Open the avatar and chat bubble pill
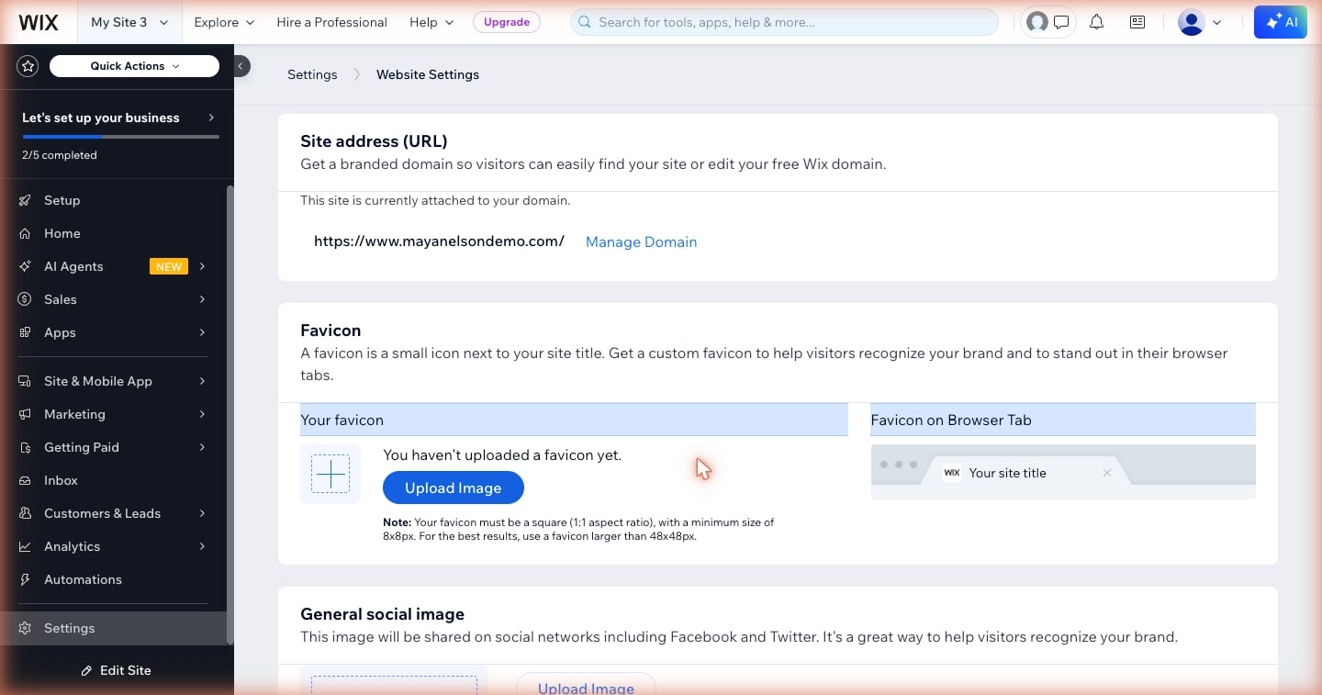Viewport: 1322px width, 695px height. pos(1048,22)
